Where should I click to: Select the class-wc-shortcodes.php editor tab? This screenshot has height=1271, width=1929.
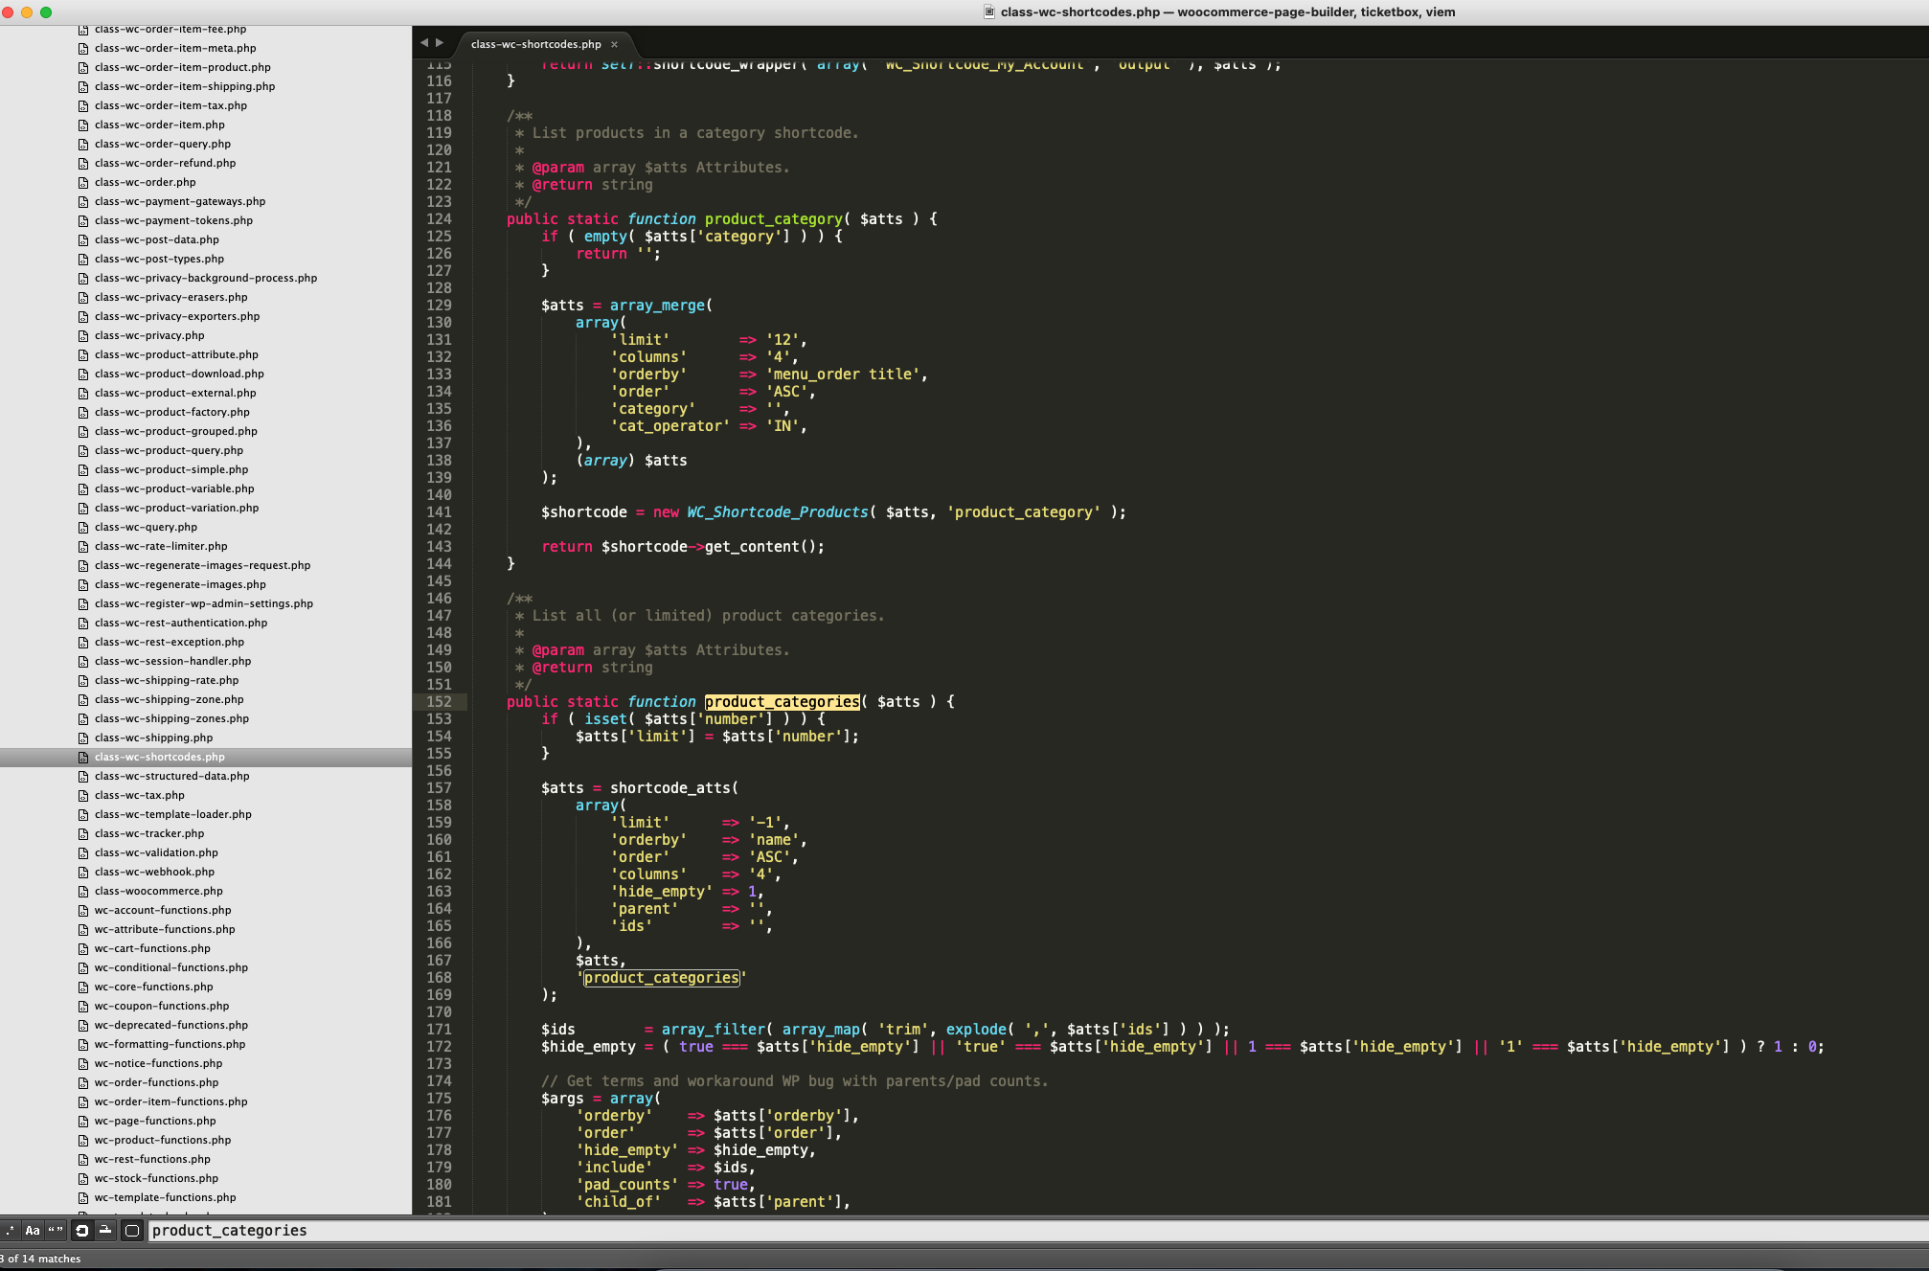pos(535,44)
